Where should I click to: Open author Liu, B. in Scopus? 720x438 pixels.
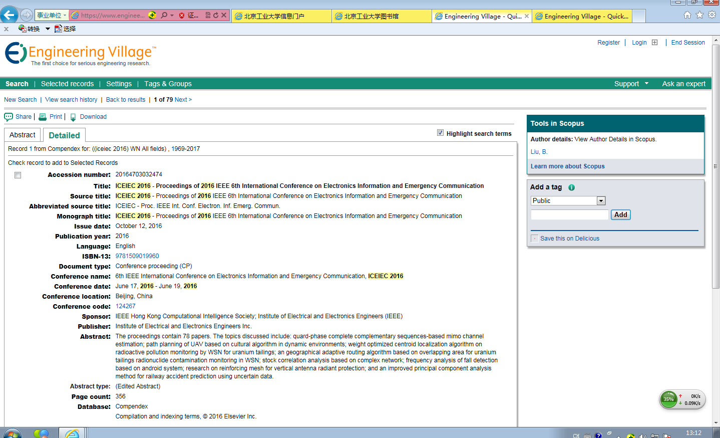(539, 152)
